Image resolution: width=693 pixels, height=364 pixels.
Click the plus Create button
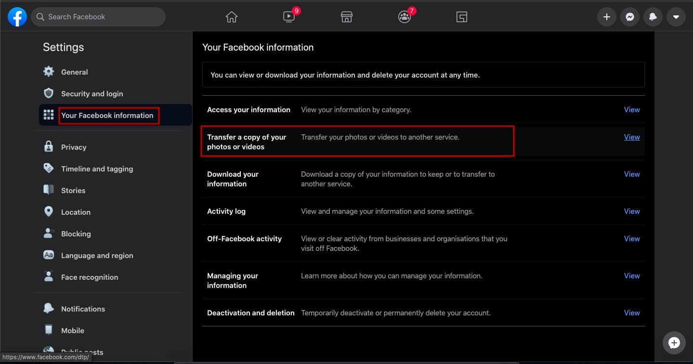pos(607,17)
